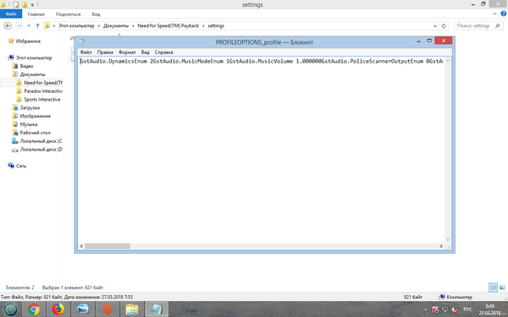508x317 pixels.
Task: Open Notepad's Справка menu
Action: (x=163, y=52)
